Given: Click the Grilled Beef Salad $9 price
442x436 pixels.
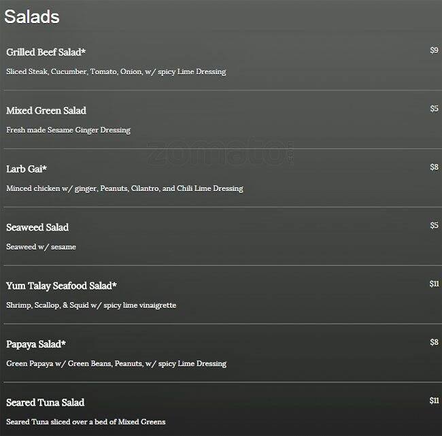Looking at the screenshot, I should tap(434, 50).
